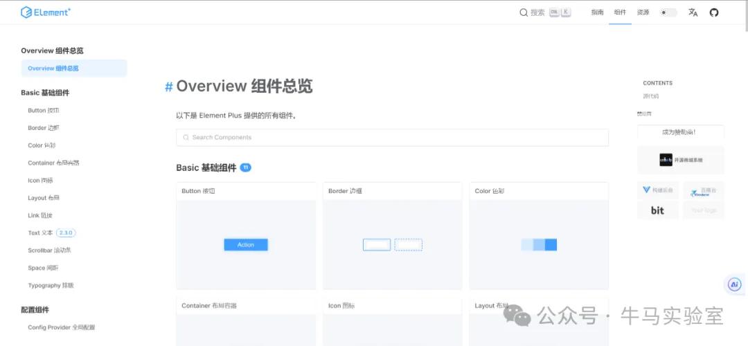Screen dimensions: 748x346
Task: Click the solid border box preview
Action: tap(377, 244)
